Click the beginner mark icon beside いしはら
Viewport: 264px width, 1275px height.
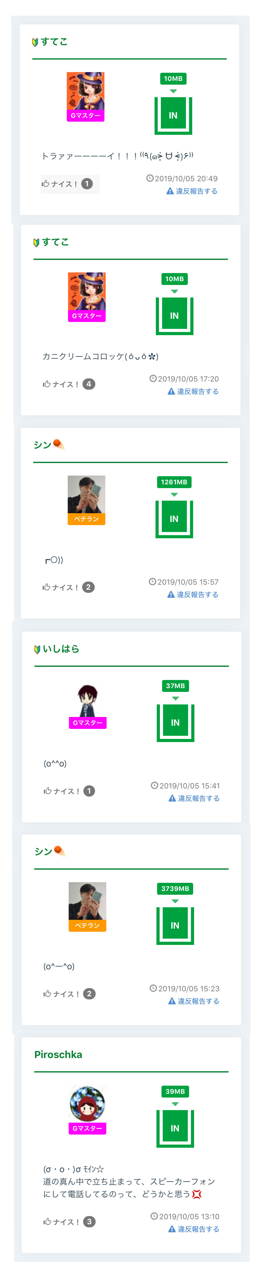[x=37, y=649]
